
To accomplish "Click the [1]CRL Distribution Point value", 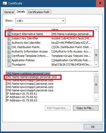I will (x=72, y=47).
